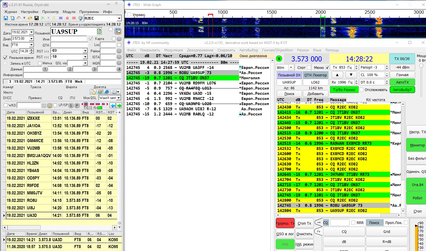Enable the Спот checkbox
This screenshot has width=426, height=251.
pos(309,67)
